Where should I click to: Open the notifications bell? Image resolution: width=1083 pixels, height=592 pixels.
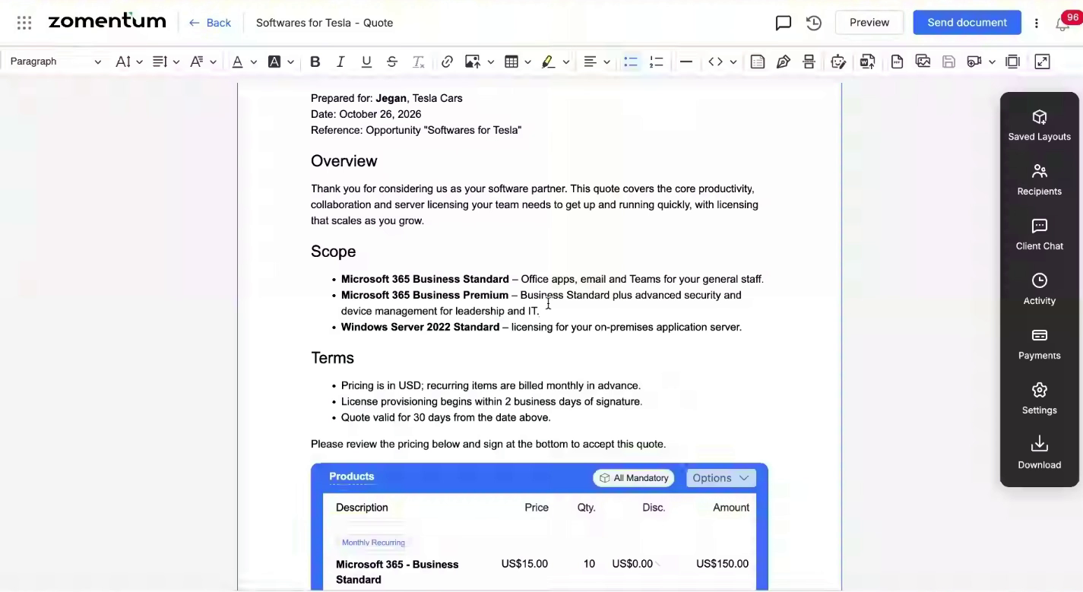click(x=1062, y=24)
